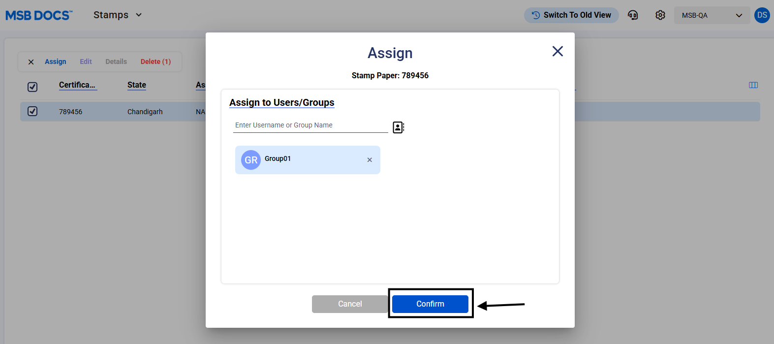This screenshot has width=774, height=344.
Task: Remove Group01 from assignees
Action: (x=370, y=160)
